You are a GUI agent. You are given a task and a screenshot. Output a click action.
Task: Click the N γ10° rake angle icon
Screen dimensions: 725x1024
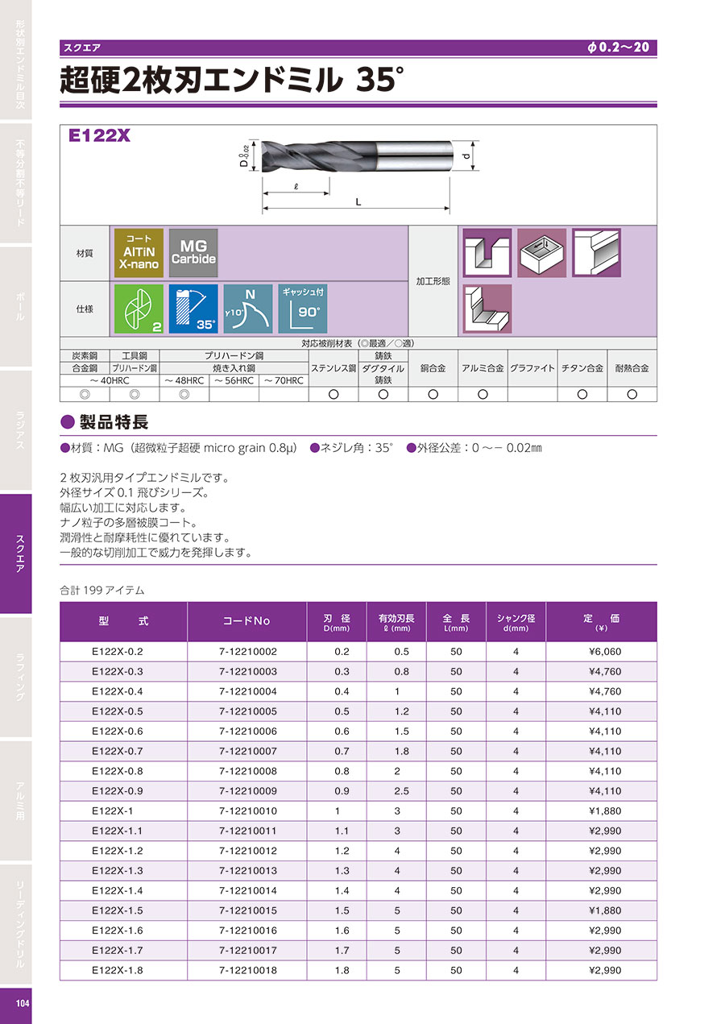click(x=247, y=309)
